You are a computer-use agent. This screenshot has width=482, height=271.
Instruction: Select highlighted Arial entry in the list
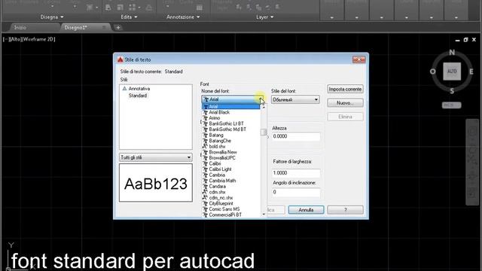[x=231, y=107]
